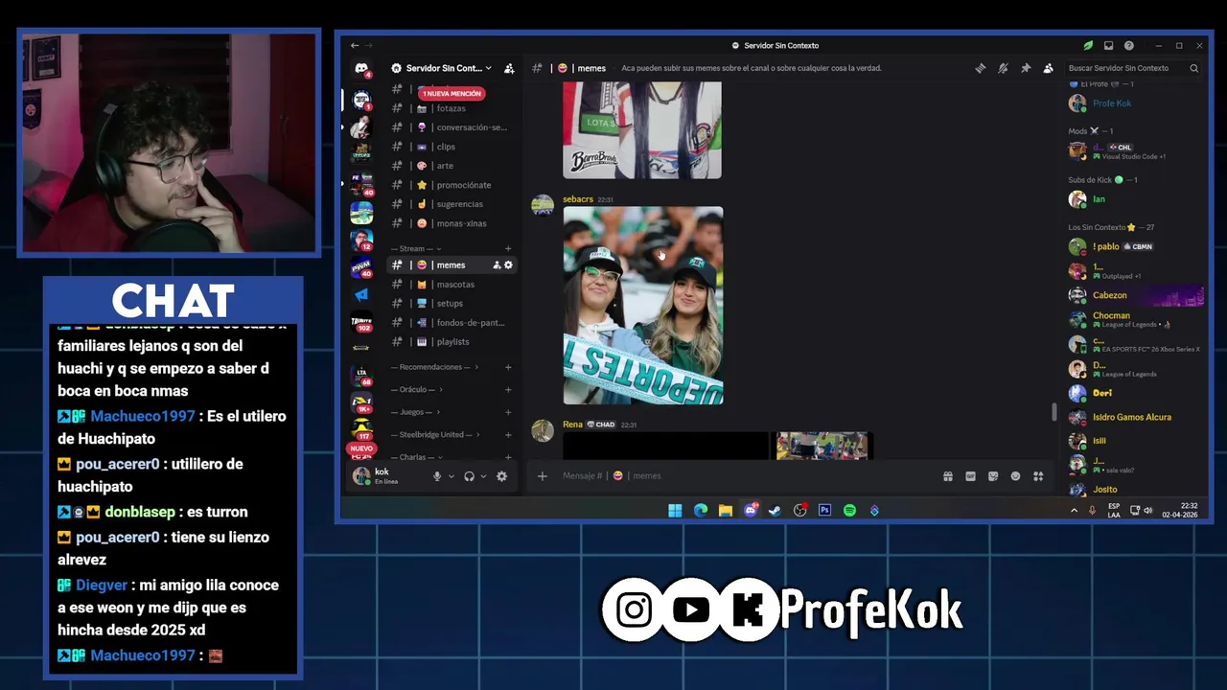Open the GIF picker
1227x690 pixels.
[x=970, y=476]
